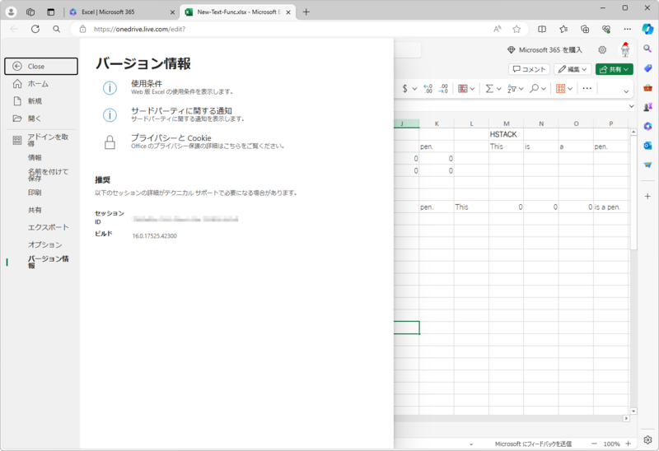Open ホーム (Home) in the sidebar
659x451 pixels.
pyautogui.click(x=38, y=84)
